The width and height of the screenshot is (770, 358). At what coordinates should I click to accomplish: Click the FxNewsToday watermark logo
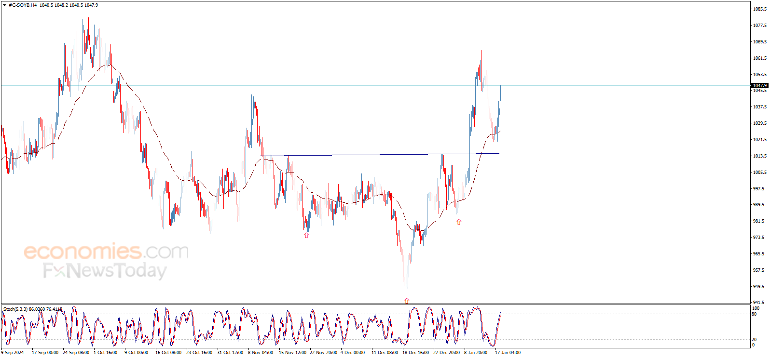pos(105,271)
